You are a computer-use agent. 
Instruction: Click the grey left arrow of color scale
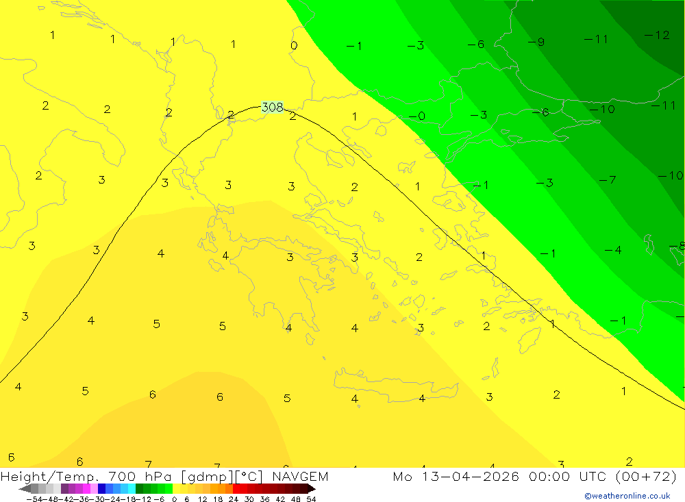pos(25,489)
